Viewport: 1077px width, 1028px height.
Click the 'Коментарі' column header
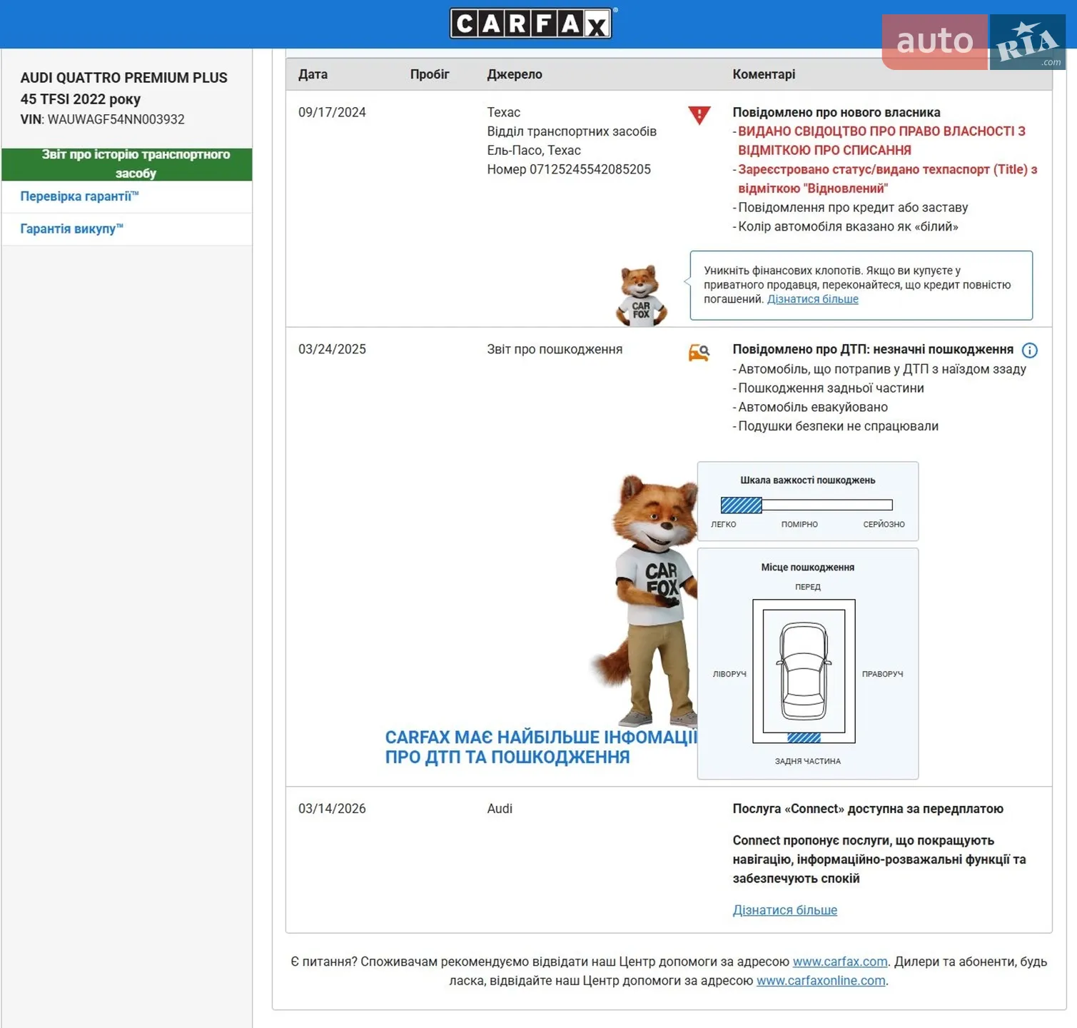(x=764, y=74)
